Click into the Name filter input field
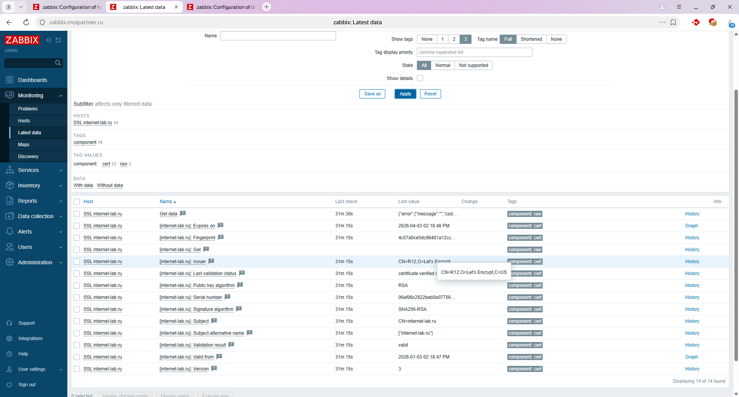Viewport: 739px width, 397px height. (278, 36)
